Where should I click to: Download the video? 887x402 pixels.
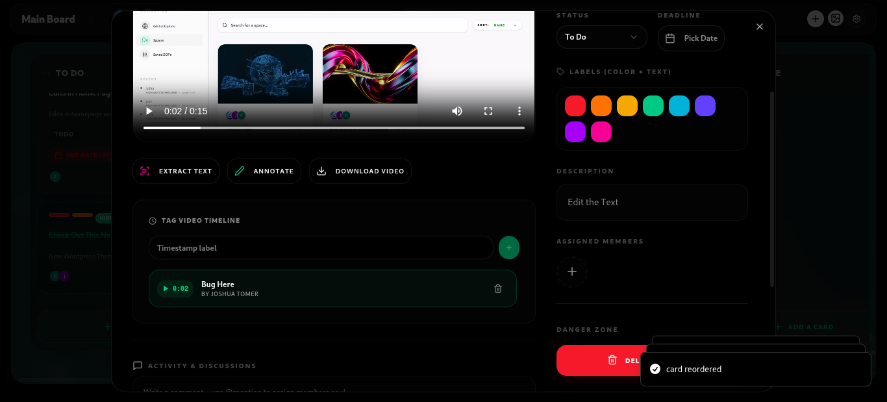[x=360, y=171]
